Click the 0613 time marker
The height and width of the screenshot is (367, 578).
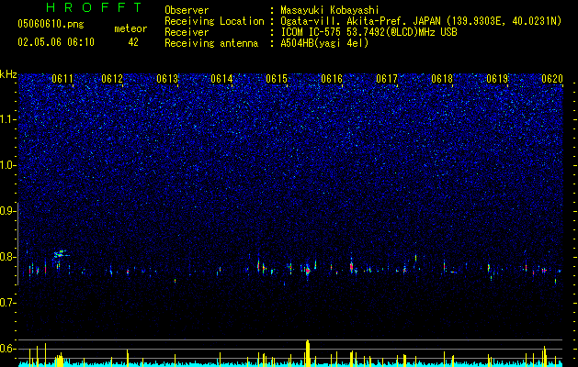tap(167, 79)
